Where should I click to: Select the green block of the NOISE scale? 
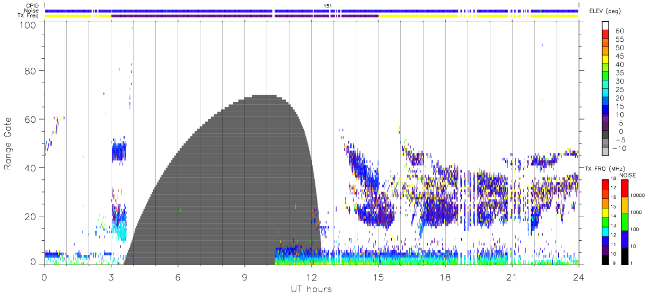pyautogui.click(x=624, y=222)
